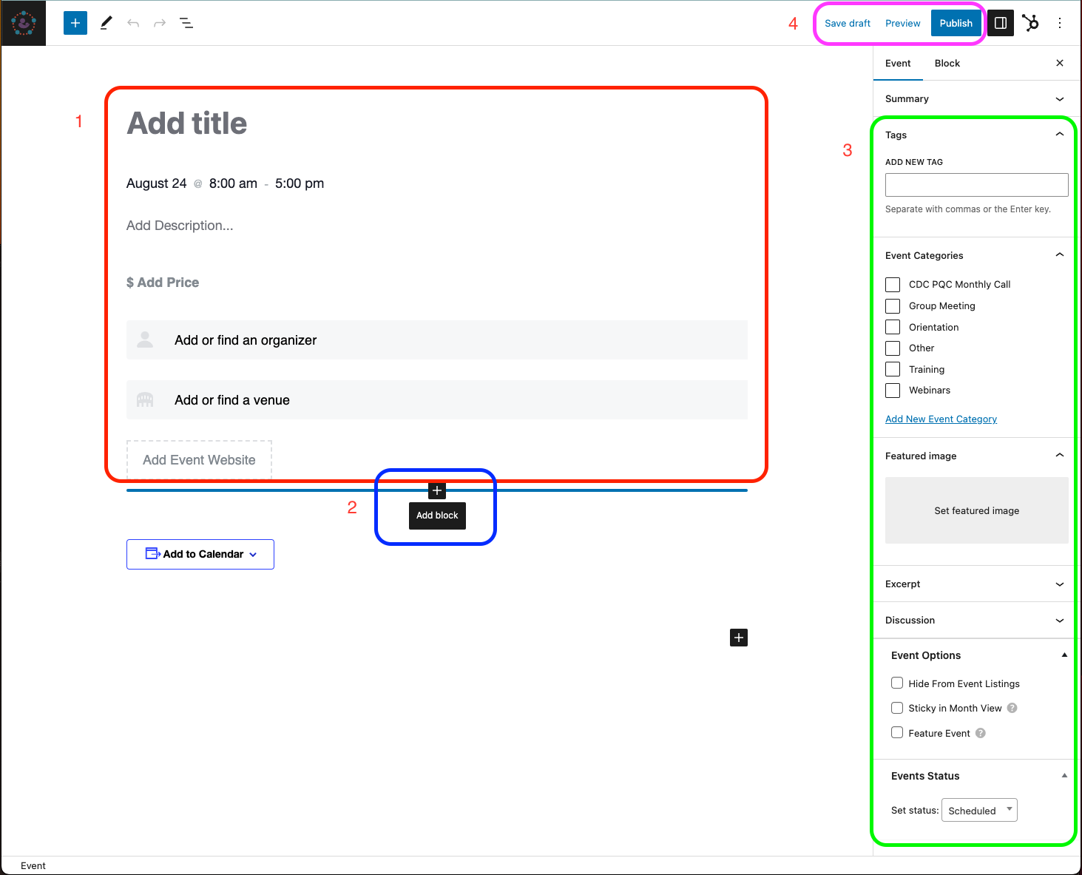Toggle the settings sidebar panel icon

[x=1000, y=23]
